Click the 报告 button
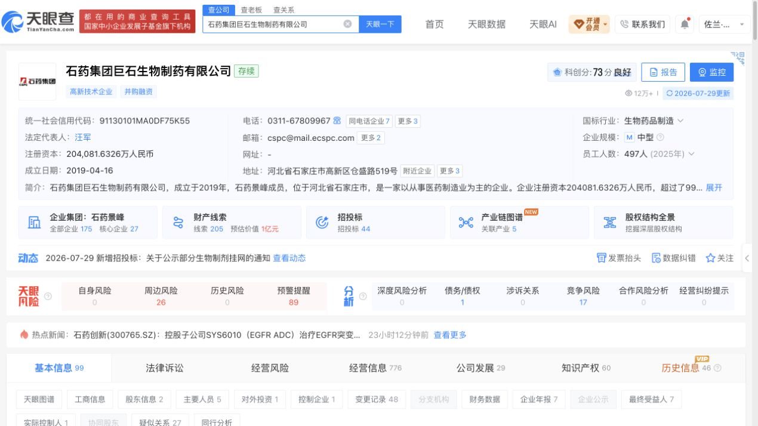This screenshot has width=758, height=426. point(663,72)
